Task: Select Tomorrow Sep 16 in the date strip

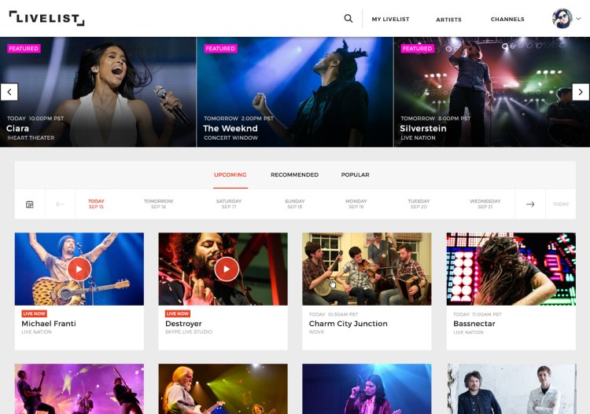Action: click(158, 204)
